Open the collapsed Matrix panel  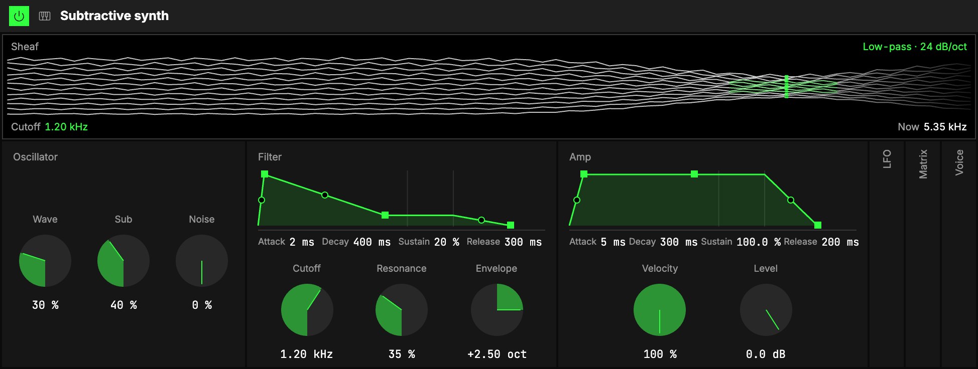[x=923, y=254]
